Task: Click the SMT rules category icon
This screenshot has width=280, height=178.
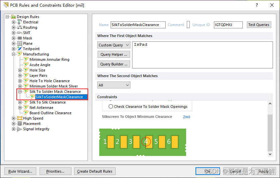Action: (x=20, y=33)
